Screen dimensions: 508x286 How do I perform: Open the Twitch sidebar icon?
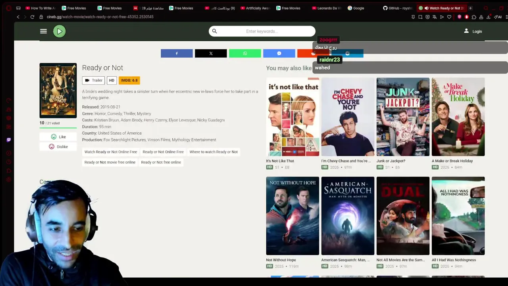pyautogui.click(x=9, y=139)
